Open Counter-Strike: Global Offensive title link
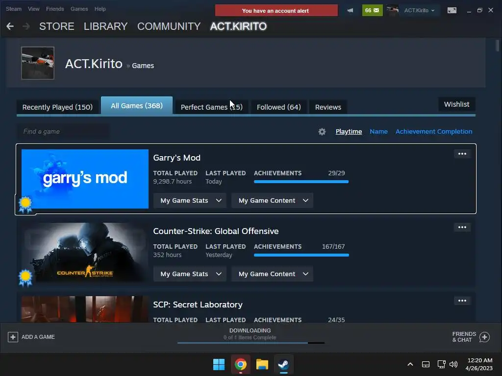Image resolution: width=502 pixels, height=376 pixels. pyautogui.click(x=216, y=231)
